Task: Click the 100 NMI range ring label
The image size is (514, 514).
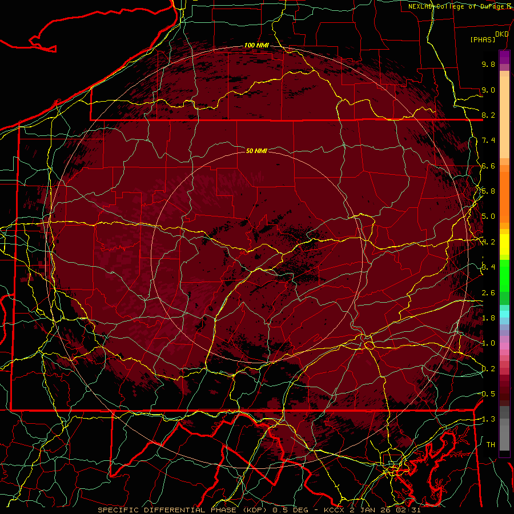Action: (x=256, y=45)
